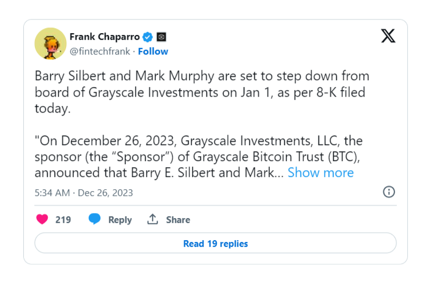
Task: Click the speech bubble reply icon
Action: [x=94, y=219]
